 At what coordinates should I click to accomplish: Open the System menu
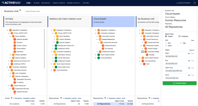pos(86,3)
